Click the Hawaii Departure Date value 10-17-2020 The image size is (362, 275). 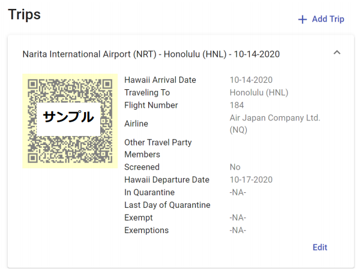tap(251, 180)
